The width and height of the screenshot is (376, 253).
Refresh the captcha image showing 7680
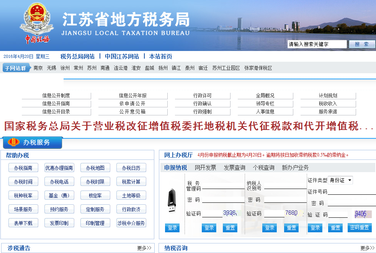pyautogui.click(x=294, y=213)
